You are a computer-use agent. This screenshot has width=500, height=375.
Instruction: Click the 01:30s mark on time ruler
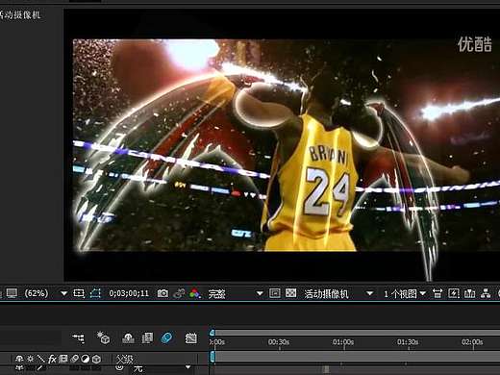pyautogui.click(x=408, y=342)
